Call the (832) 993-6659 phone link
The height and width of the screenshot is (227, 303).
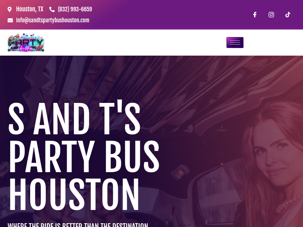(75, 9)
